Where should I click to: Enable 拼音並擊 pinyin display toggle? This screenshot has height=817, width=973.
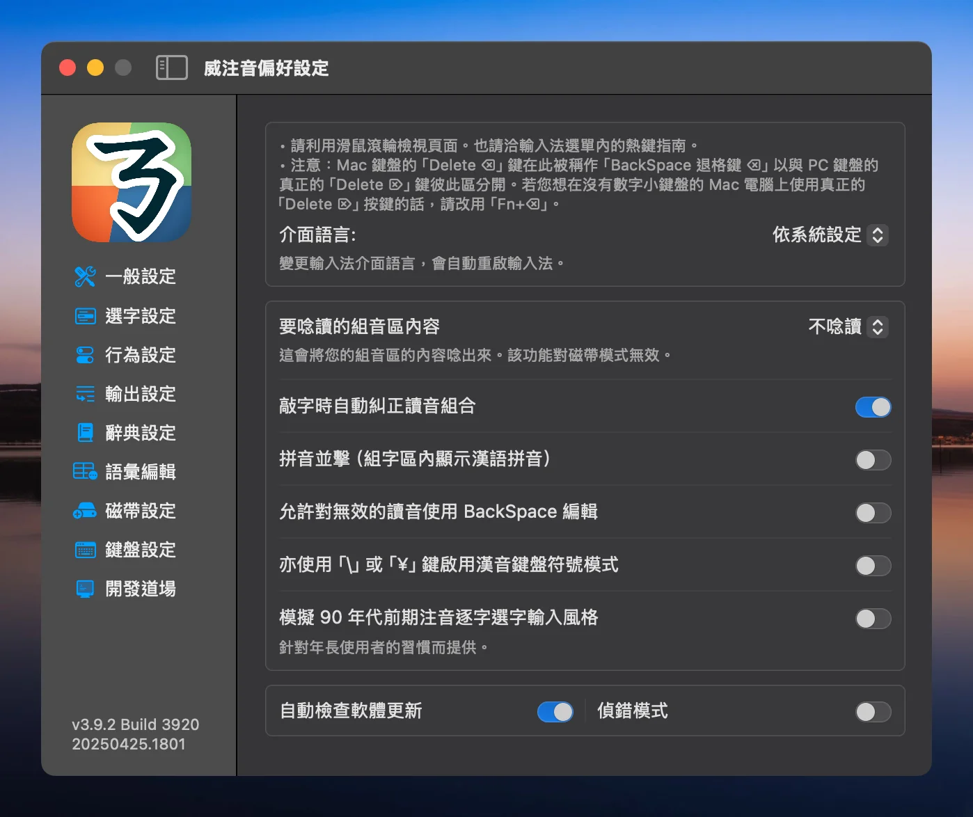pos(873,460)
